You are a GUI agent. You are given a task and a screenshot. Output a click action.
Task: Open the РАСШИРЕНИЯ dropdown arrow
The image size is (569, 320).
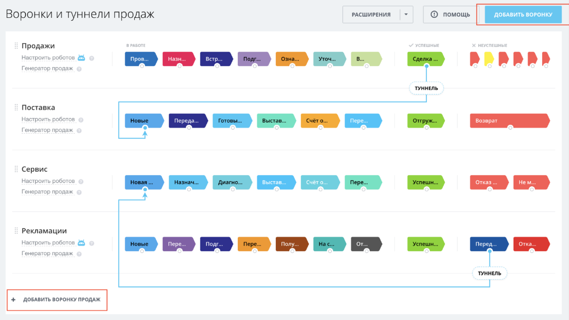pyautogui.click(x=406, y=15)
